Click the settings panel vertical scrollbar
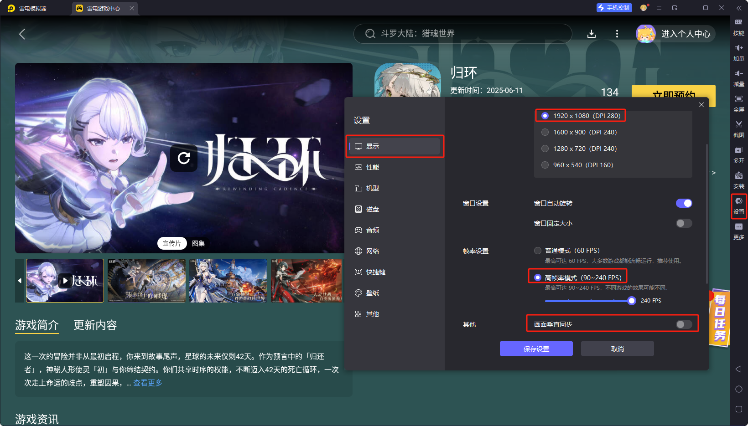The height and width of the screenshot is (426, 748). [x=707, y=214]
